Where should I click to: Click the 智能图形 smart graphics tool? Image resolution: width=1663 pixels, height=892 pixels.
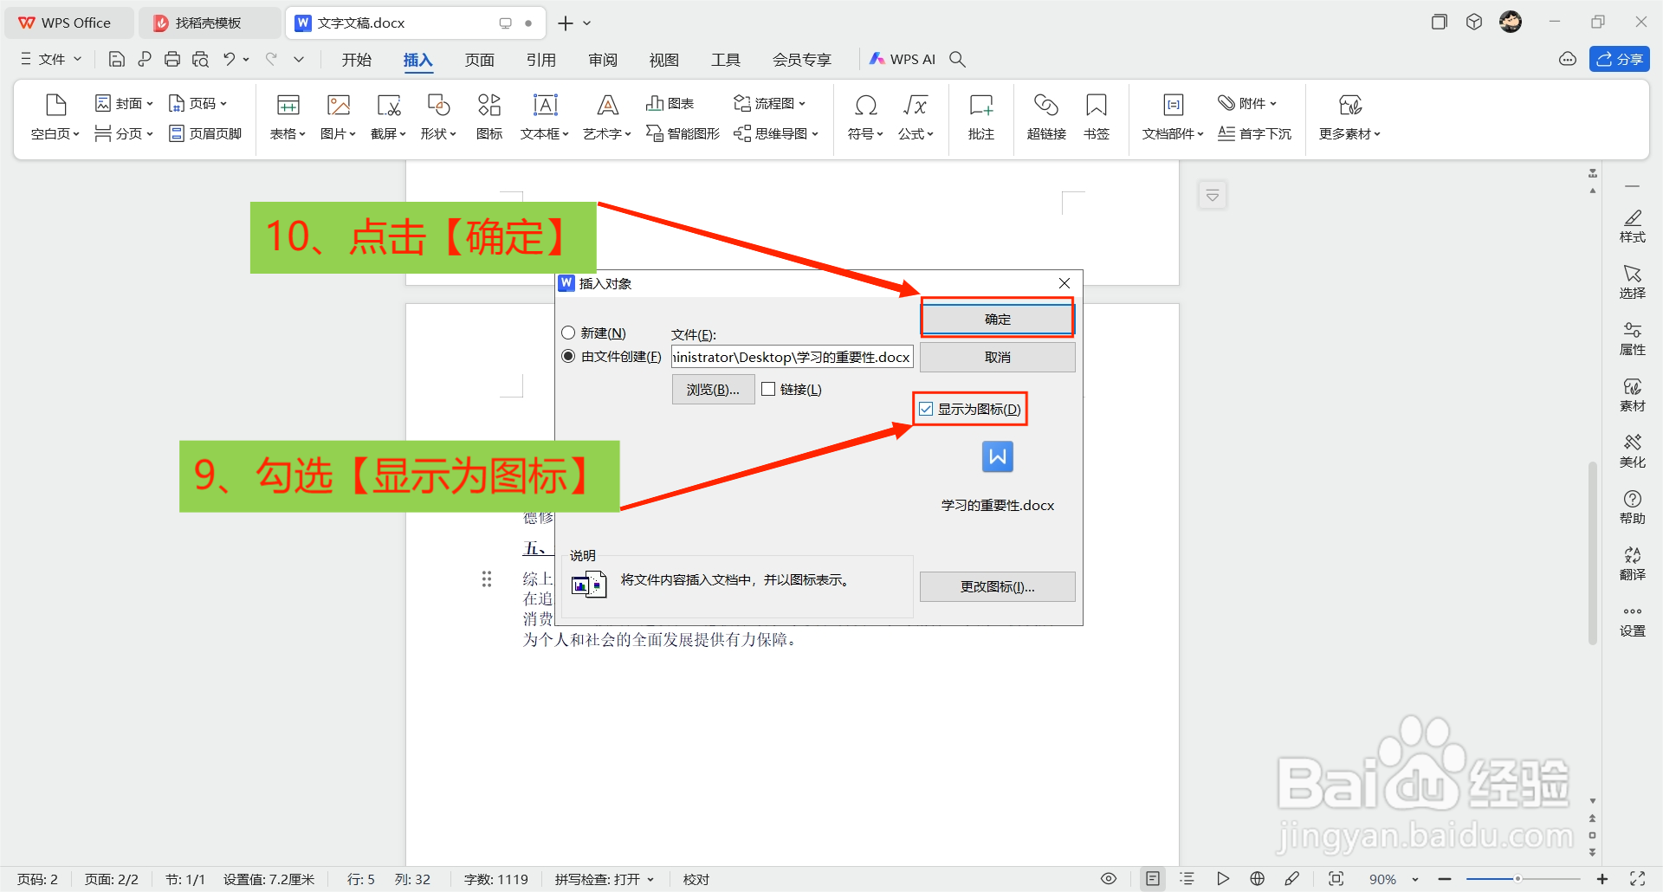click(683, 133)
